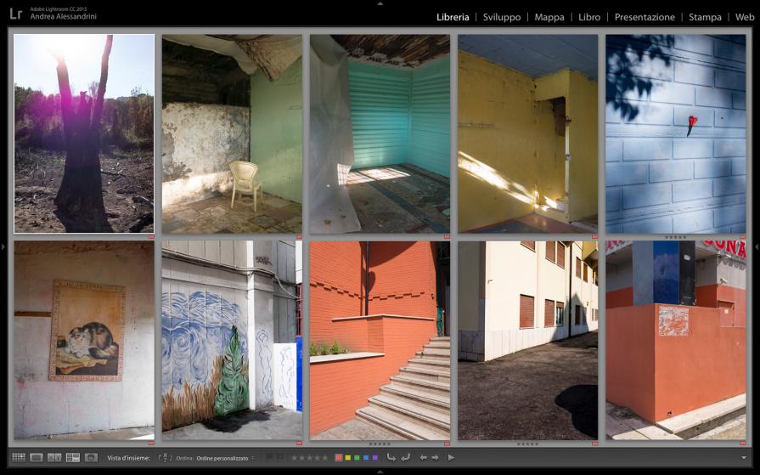
Task: Click the A-Z sort direction icon
Action: [166, 457]
